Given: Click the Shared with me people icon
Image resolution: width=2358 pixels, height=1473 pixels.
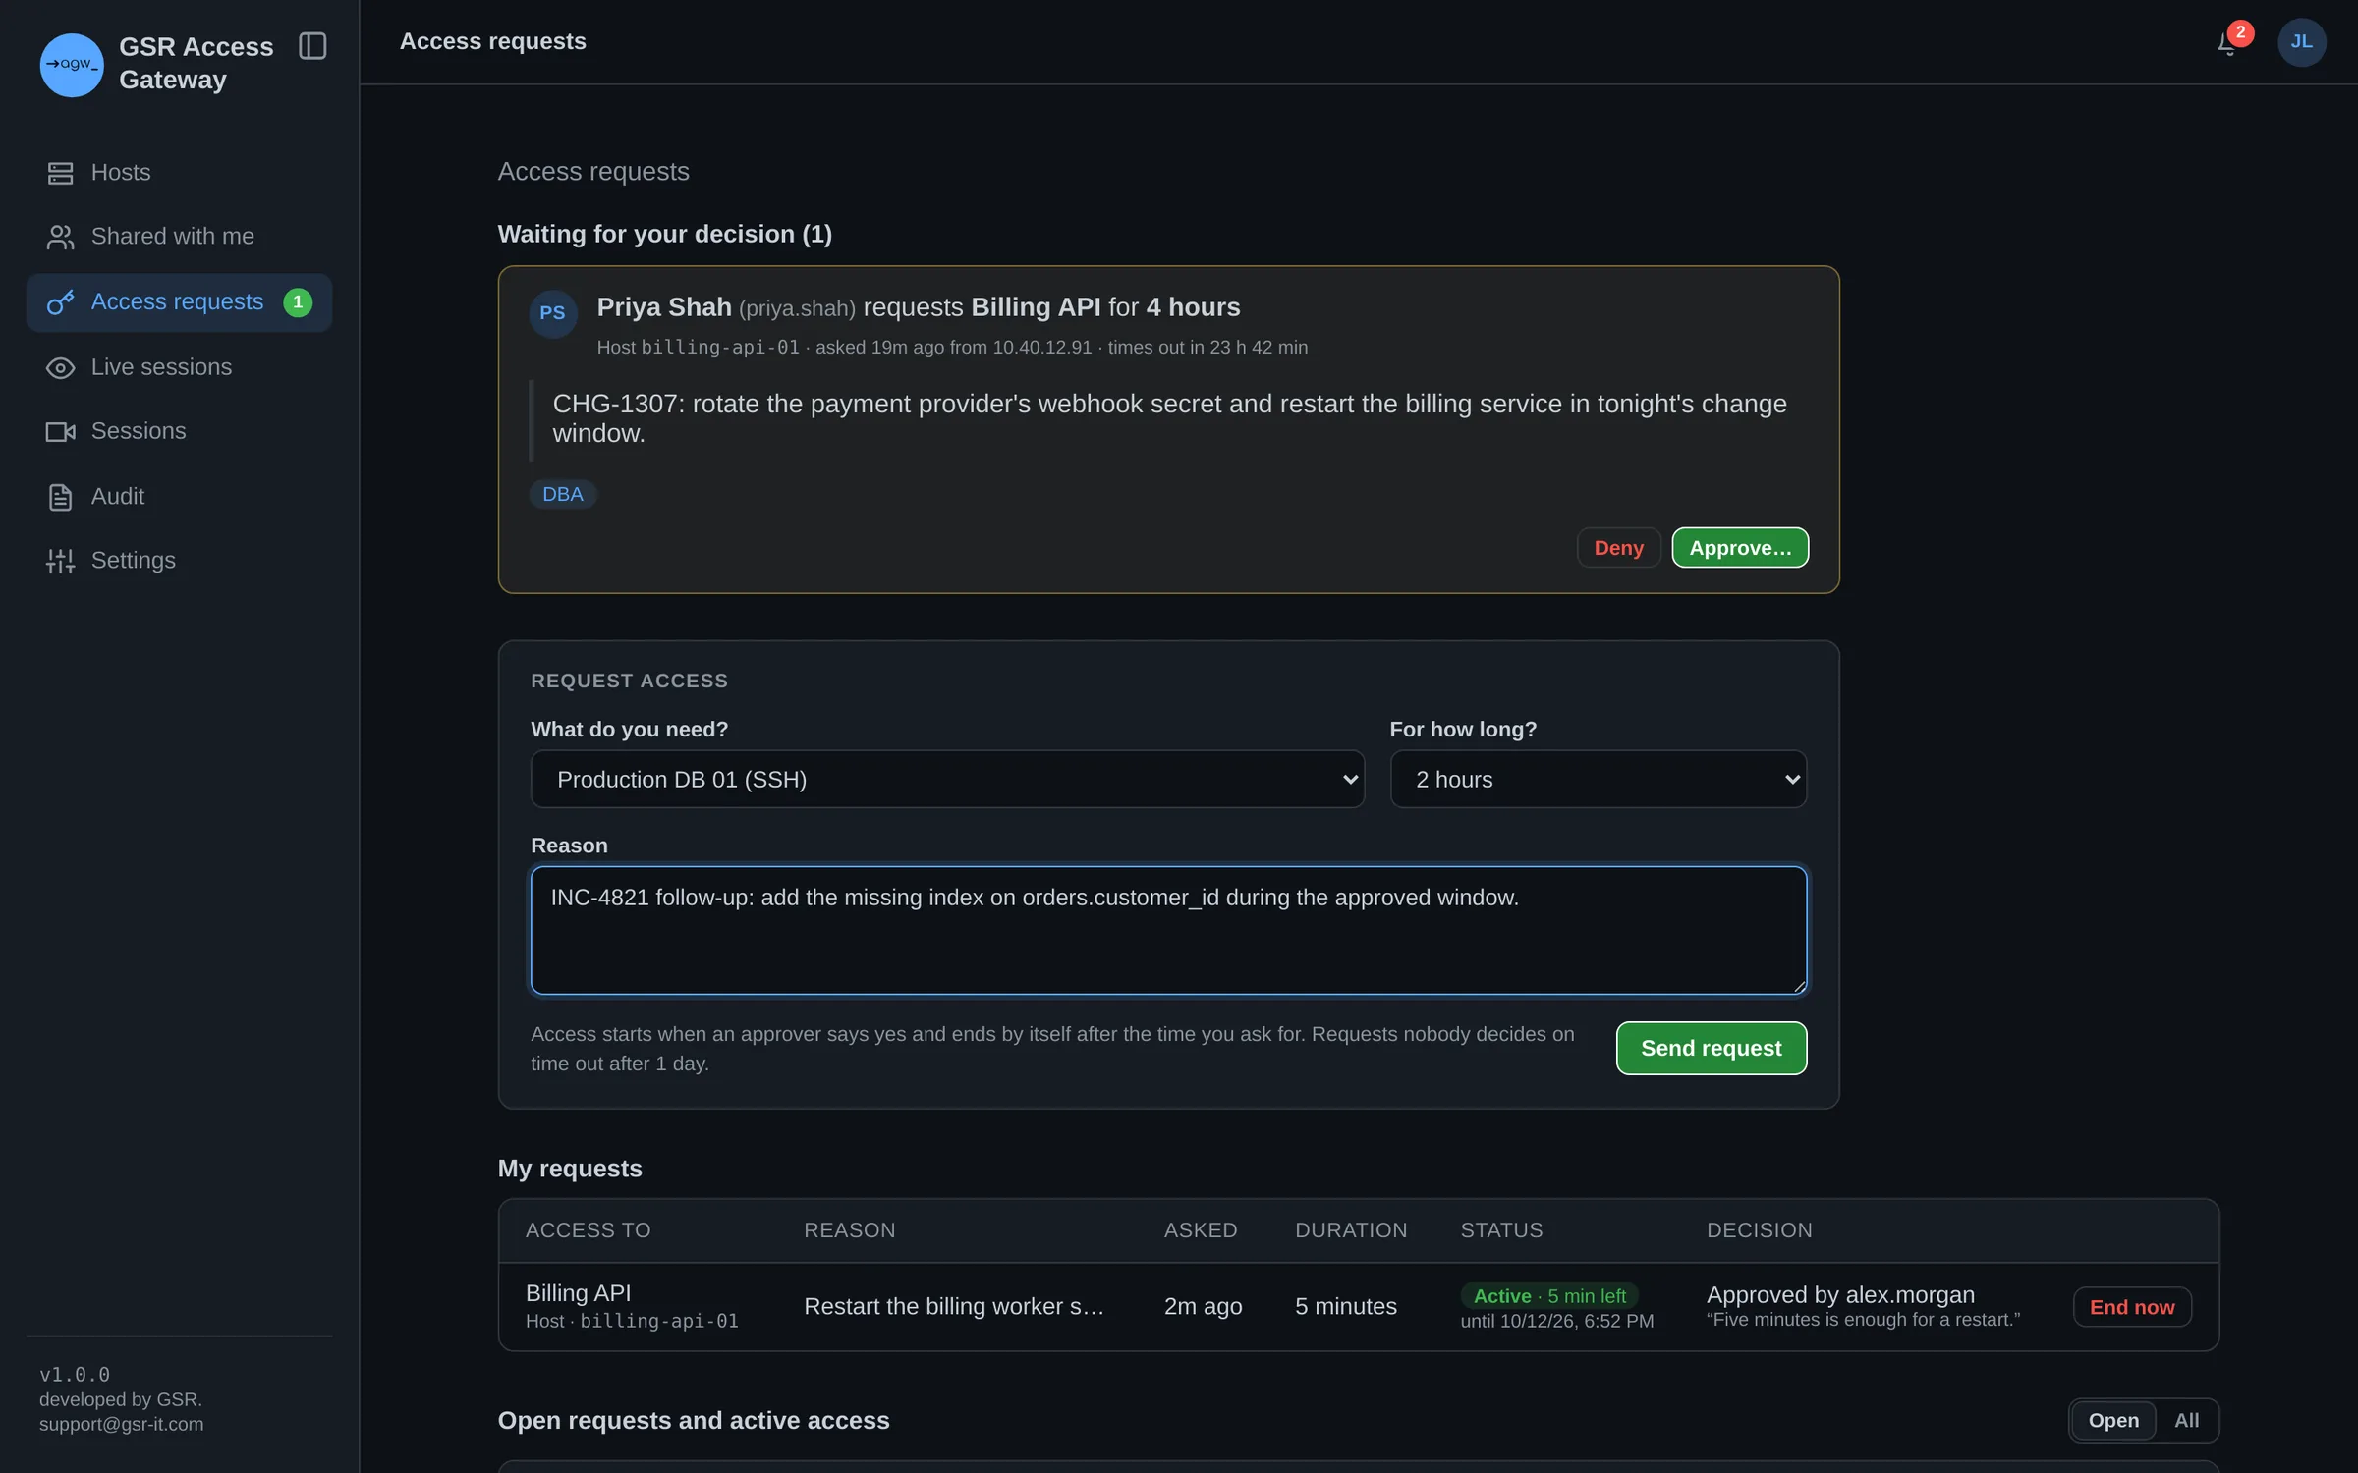Looking at the screenshot, I should 60,237.
